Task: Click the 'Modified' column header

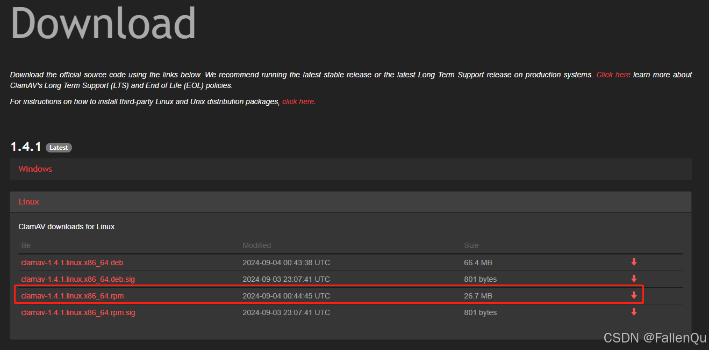Action: pyautogui.click(x=257, y=245)
